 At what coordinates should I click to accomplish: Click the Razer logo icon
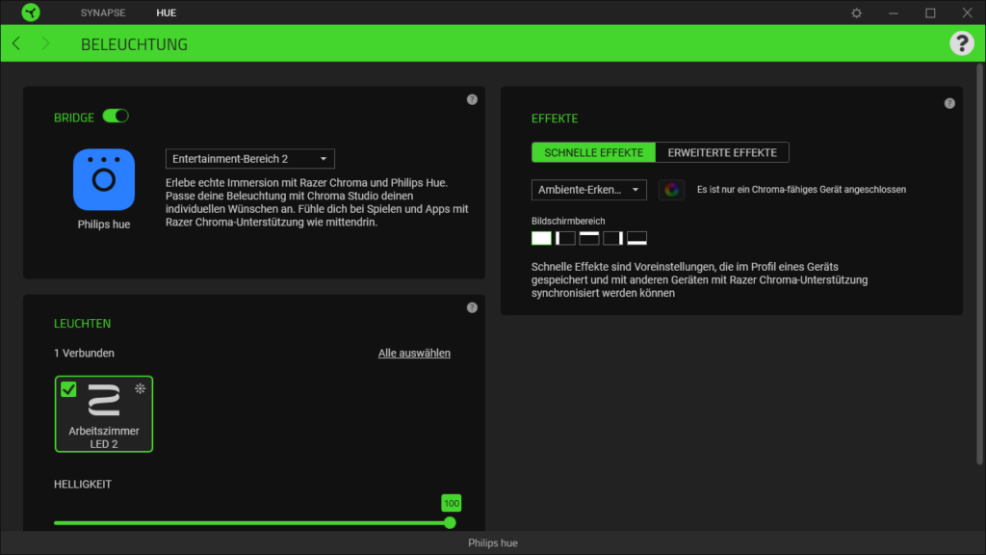(31, 13)
